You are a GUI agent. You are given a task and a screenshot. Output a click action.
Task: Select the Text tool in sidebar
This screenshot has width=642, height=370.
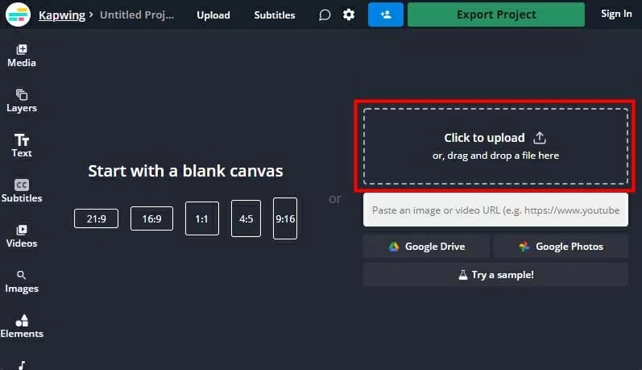tap(22, 146)
